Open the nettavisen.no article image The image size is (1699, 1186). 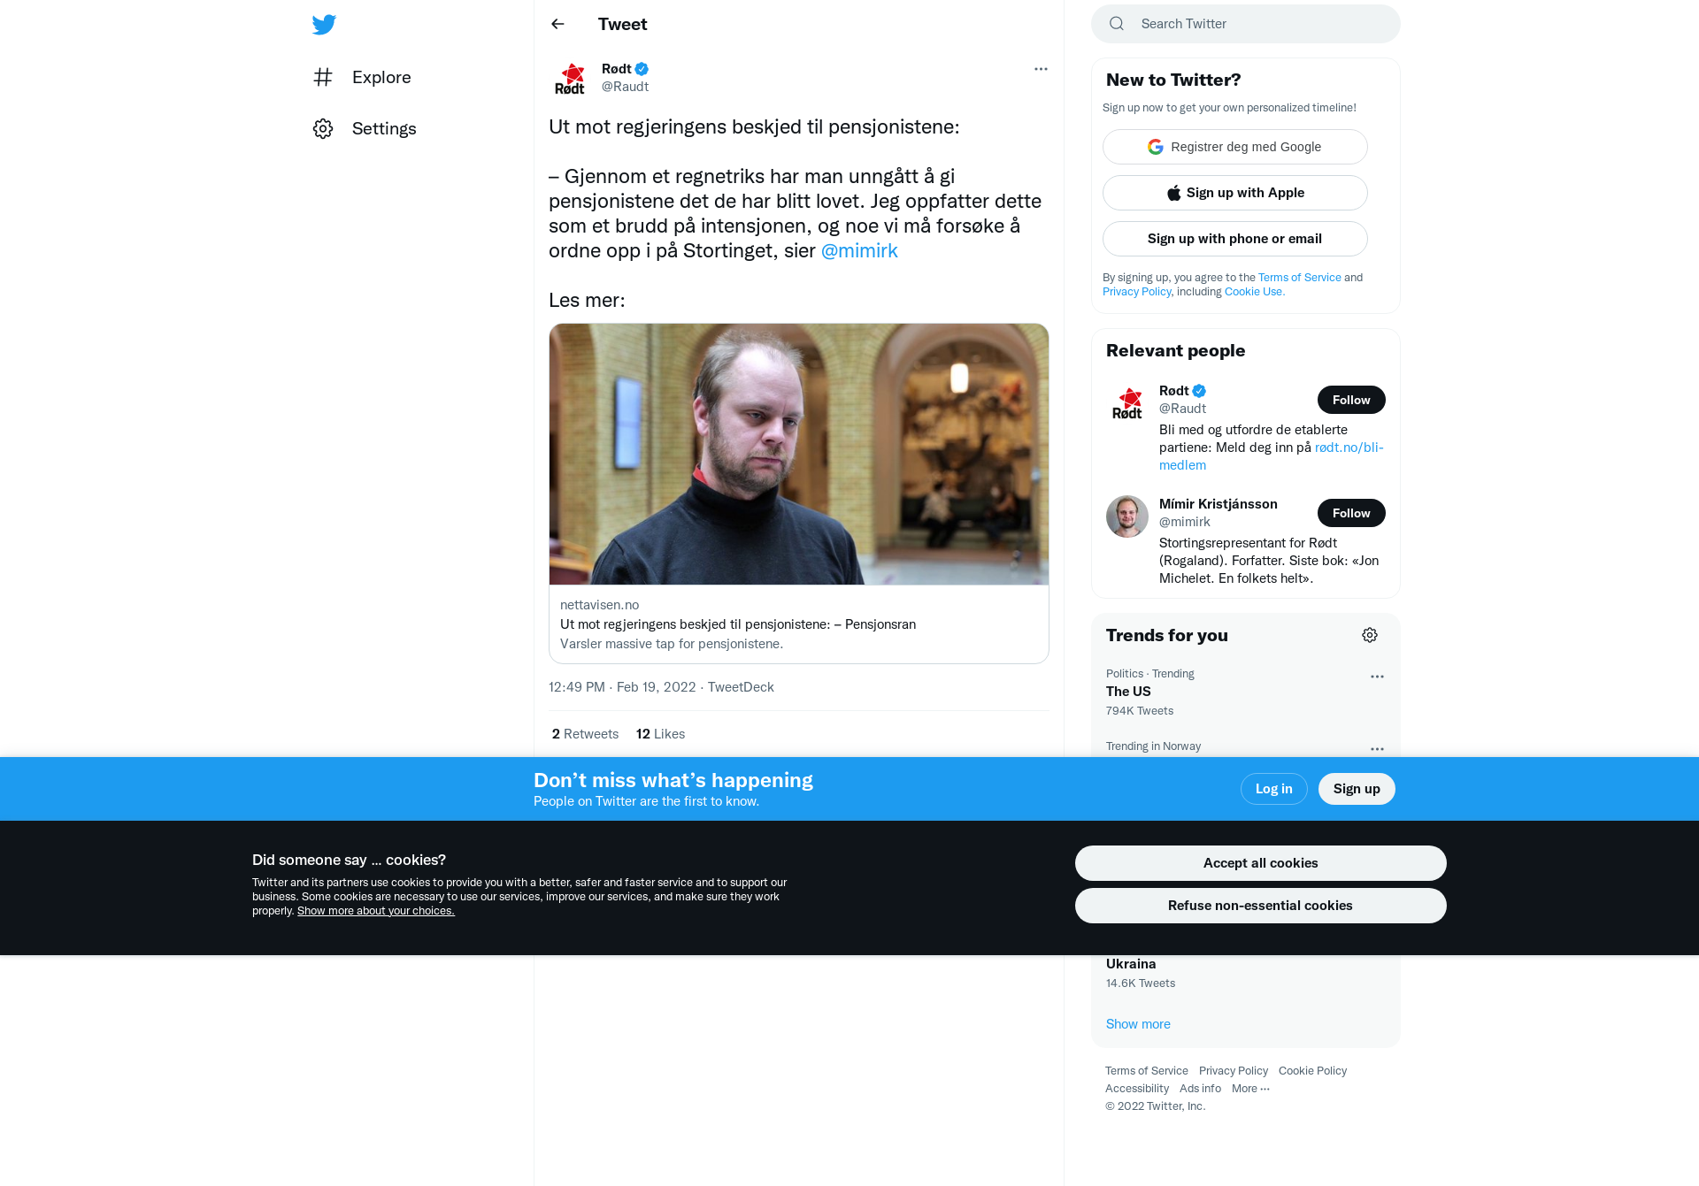click(x=799, y=455)
